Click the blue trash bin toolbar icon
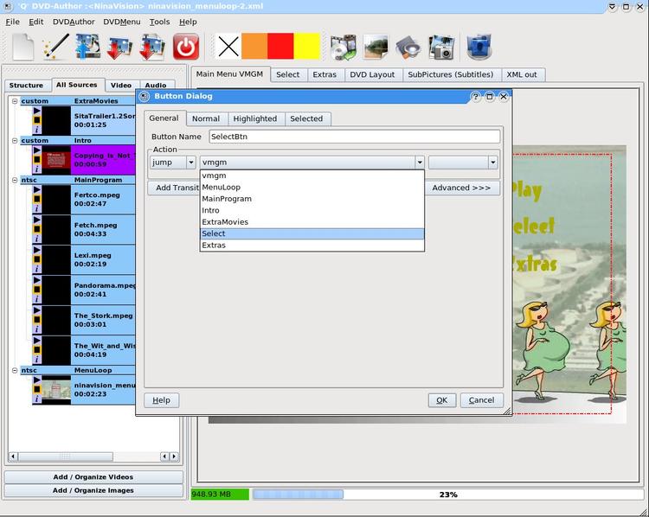 pyautogui.click(x=479, y=47)
